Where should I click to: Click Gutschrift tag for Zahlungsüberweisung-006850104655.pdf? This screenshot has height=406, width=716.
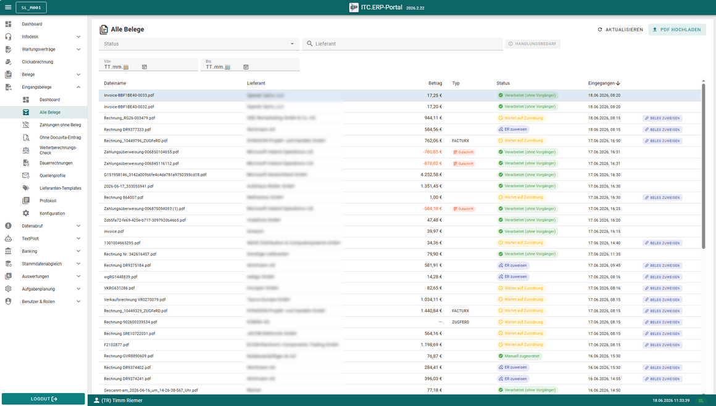464,152
